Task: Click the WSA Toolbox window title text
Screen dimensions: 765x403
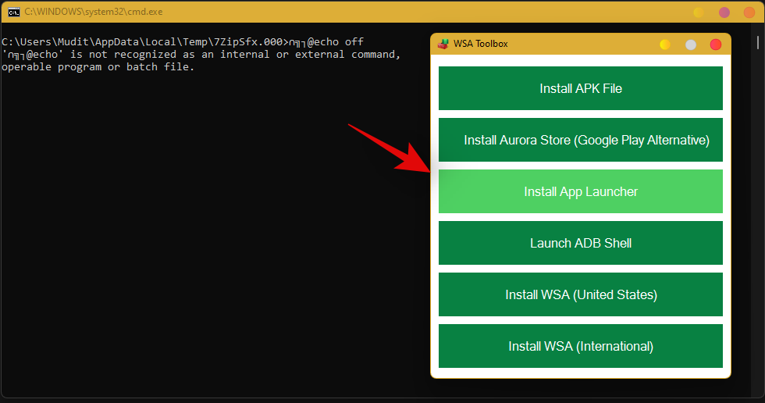Action: [480, 44]
